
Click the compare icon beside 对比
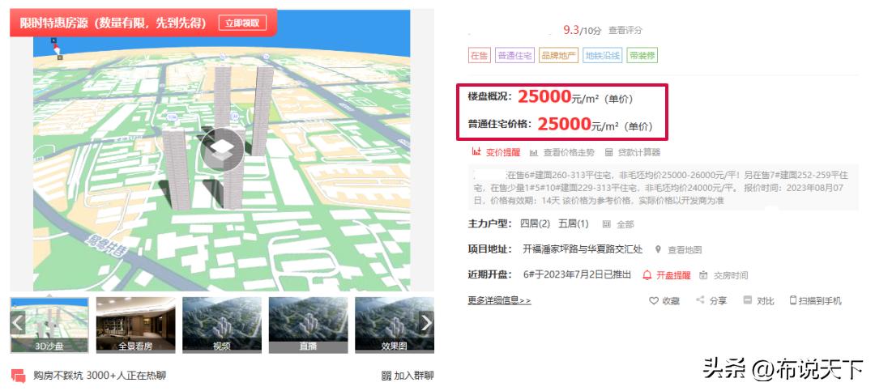tap(748, 300)
